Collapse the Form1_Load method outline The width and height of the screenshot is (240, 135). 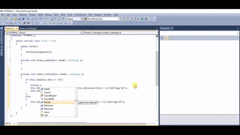[x=10, y=60]
